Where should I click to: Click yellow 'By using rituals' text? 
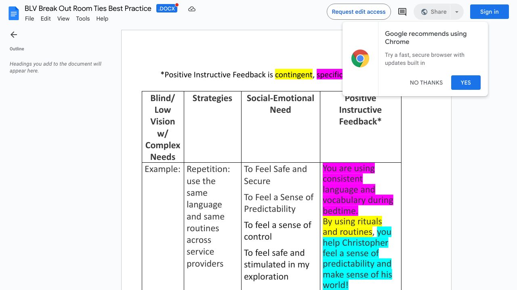pyautogui.click(x=352, y=222)
